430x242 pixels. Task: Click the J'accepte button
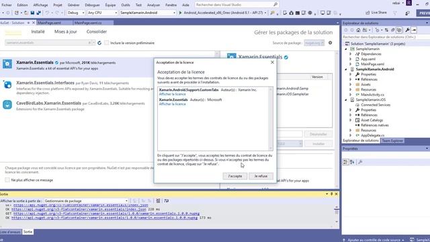point(234,176)
